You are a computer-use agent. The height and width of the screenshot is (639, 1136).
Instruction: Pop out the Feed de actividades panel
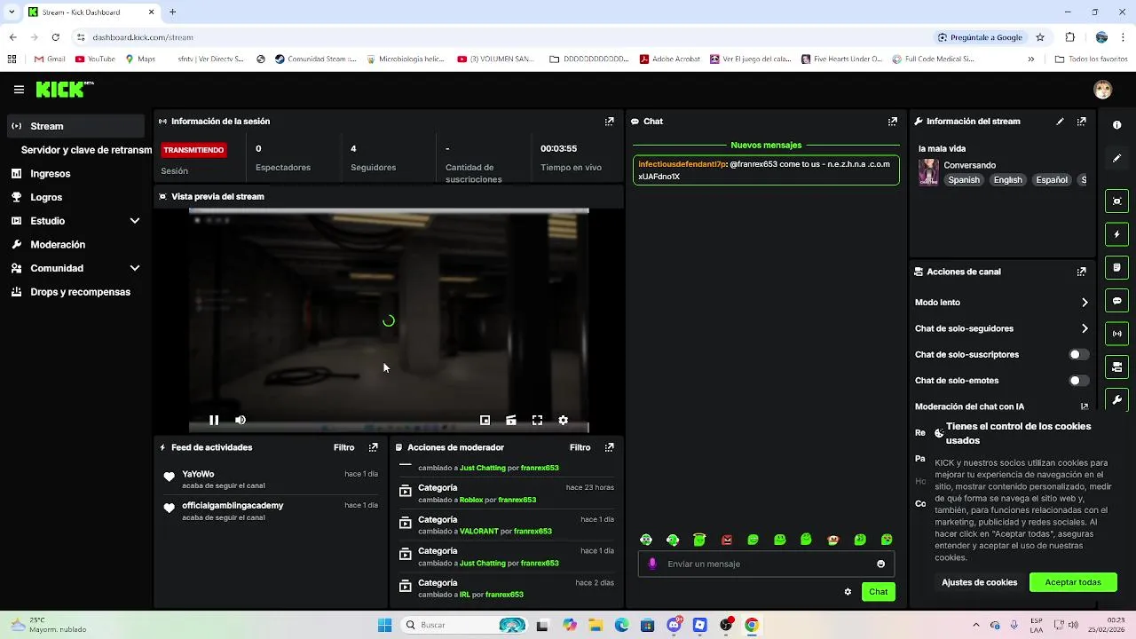[374, 448]
